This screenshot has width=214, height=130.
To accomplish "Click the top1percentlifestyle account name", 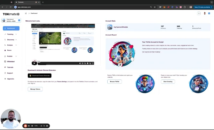I will 121,27.
